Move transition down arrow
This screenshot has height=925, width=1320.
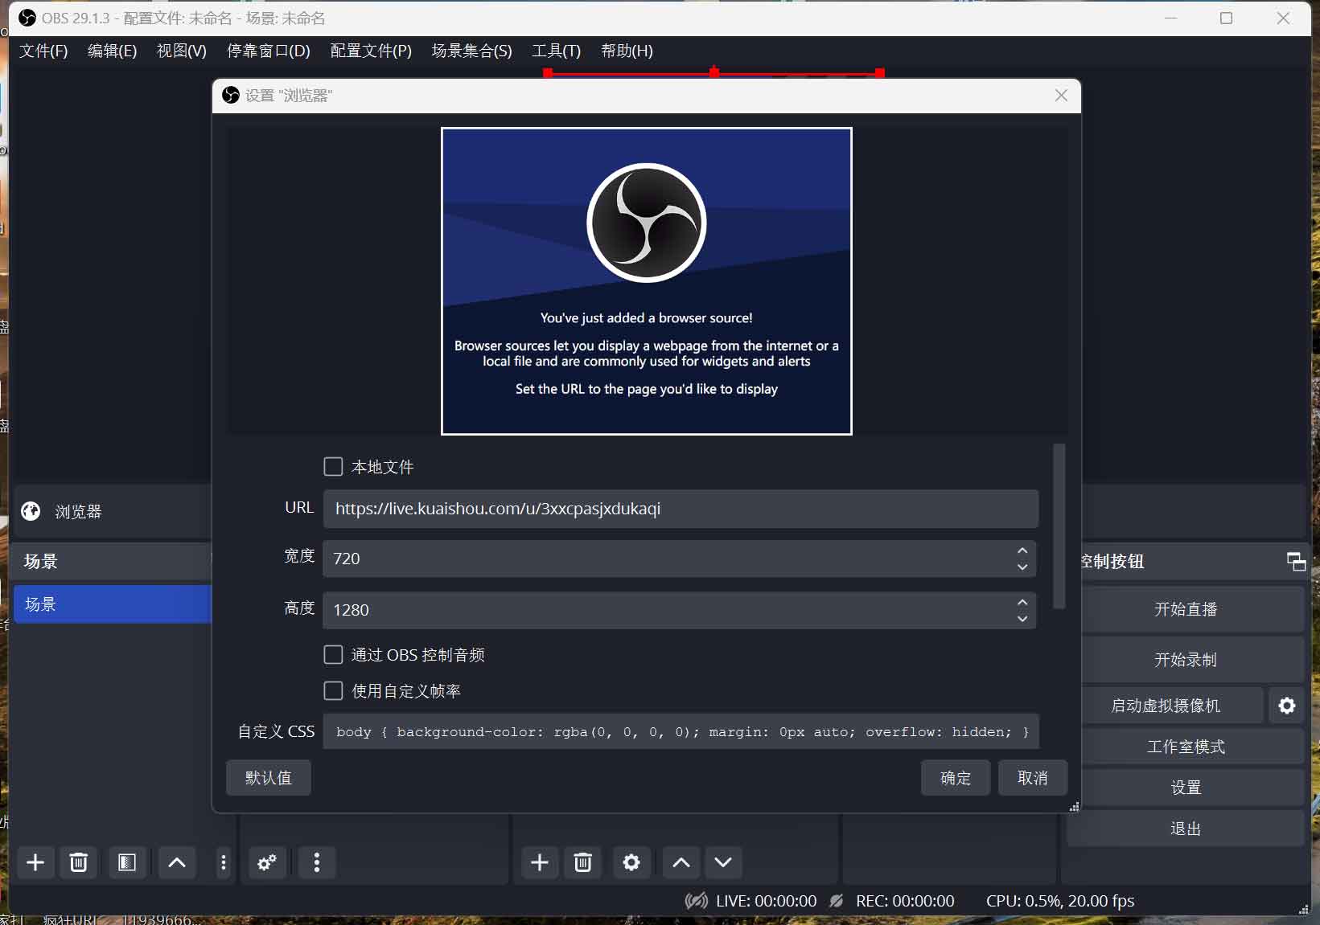point(723,862)
